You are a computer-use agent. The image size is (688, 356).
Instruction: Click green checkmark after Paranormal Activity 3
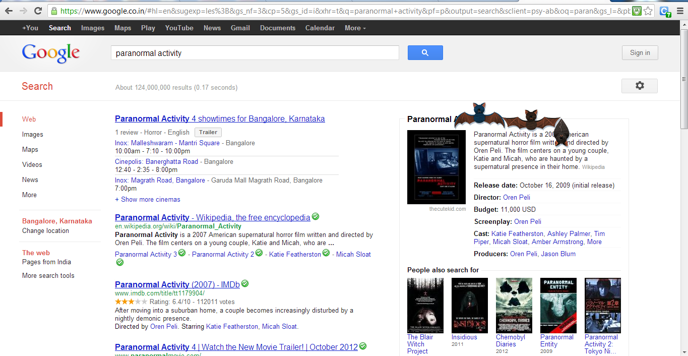click(x=182, y=253)
